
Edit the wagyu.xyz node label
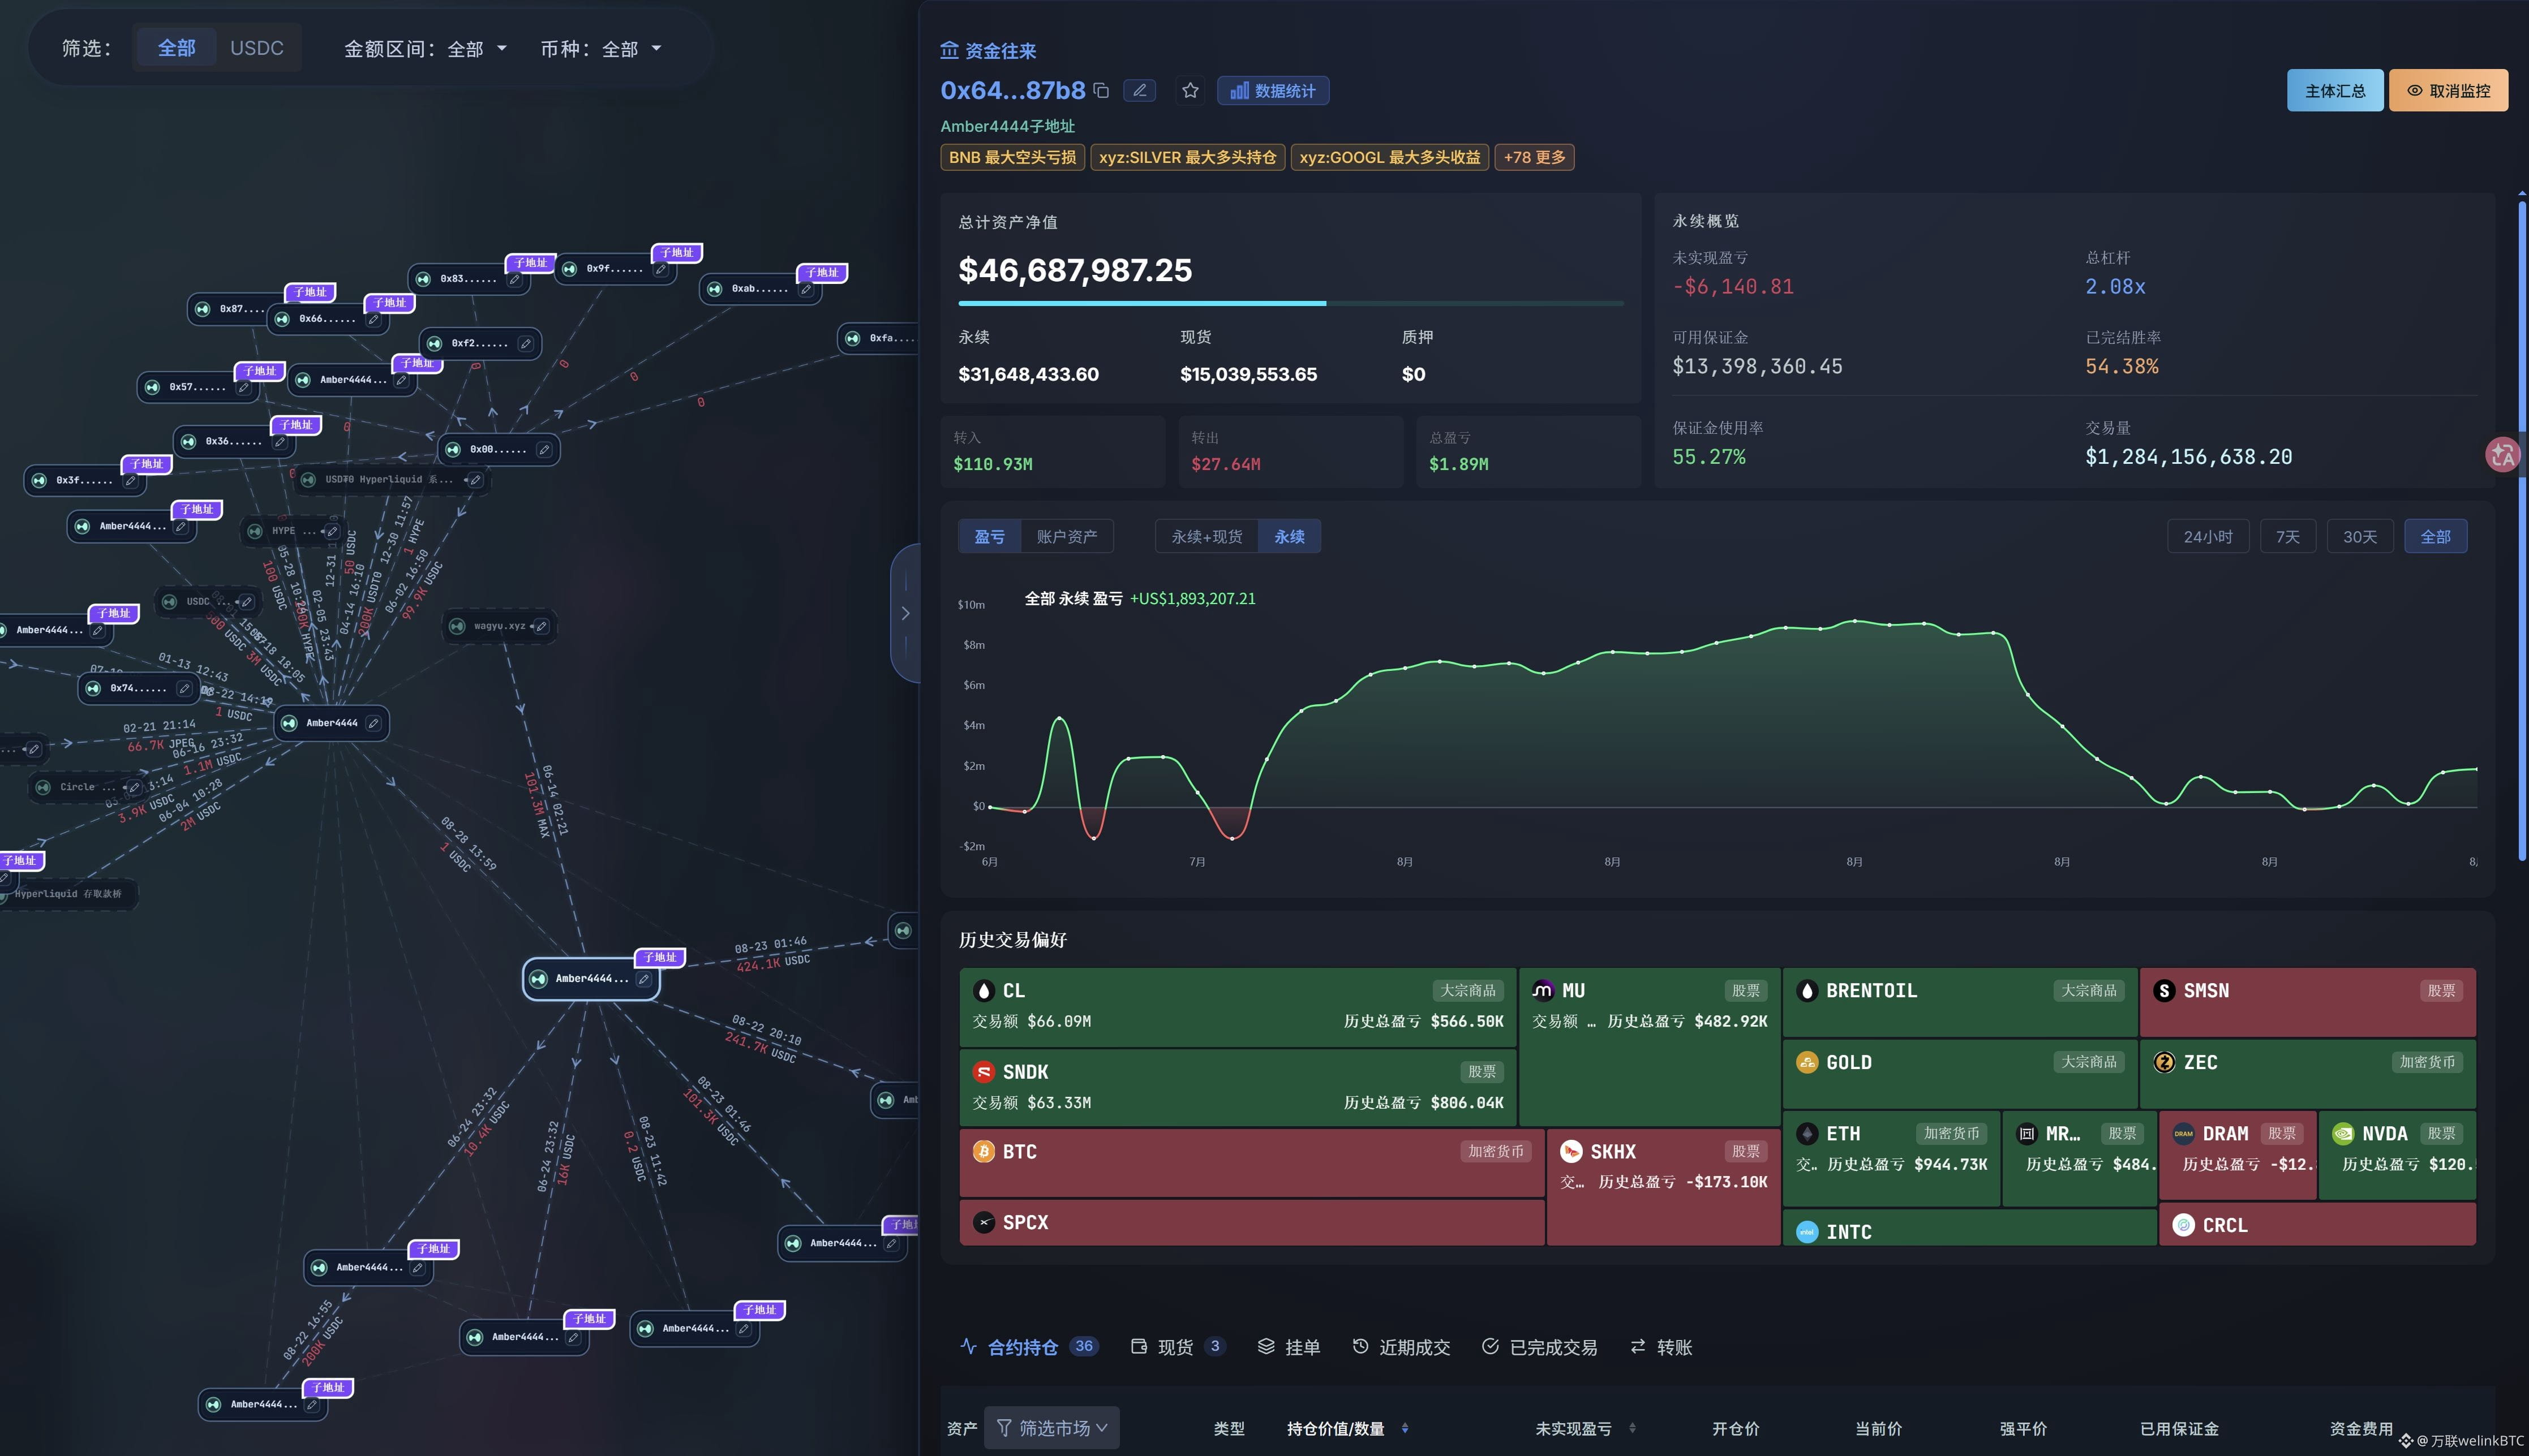[541, 626]
